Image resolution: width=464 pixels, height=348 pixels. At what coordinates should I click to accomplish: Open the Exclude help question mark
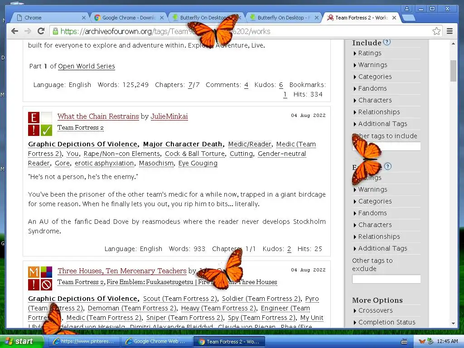click(388, 166)
